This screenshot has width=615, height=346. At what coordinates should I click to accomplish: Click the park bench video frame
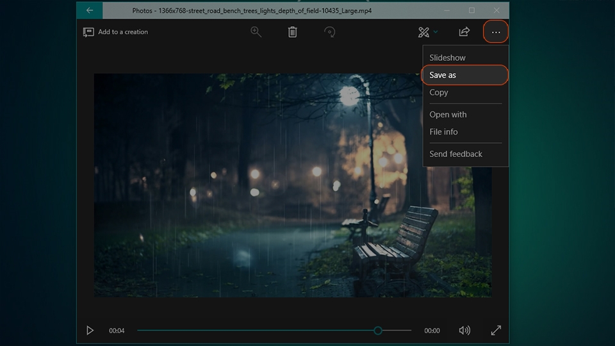[293, 185]
